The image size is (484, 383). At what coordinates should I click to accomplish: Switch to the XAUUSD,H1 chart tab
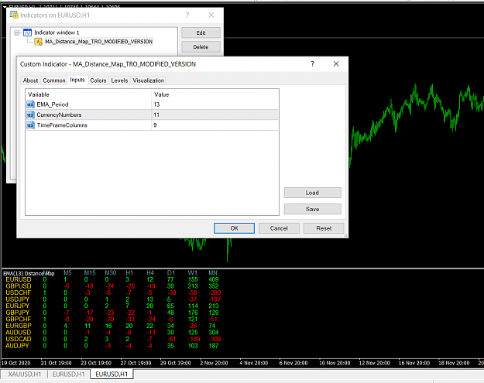pyautogui.click(x=24, y=374)
